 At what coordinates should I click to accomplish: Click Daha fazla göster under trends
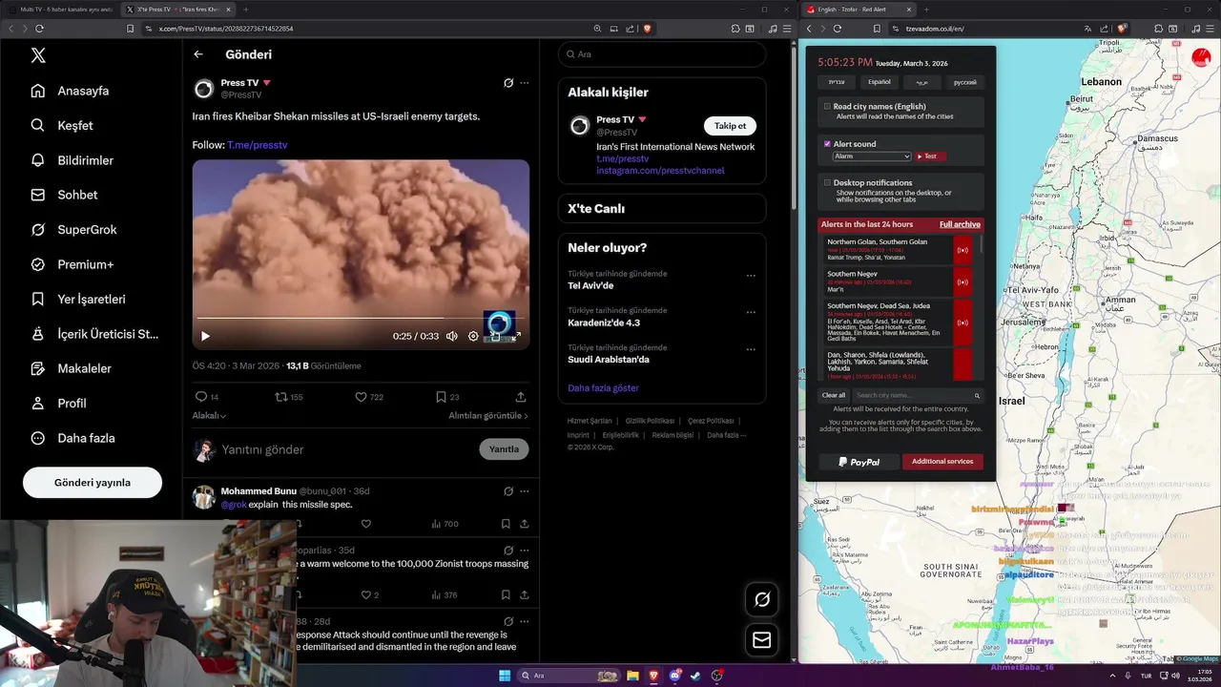pyautogui.click(x=603, y=388)
